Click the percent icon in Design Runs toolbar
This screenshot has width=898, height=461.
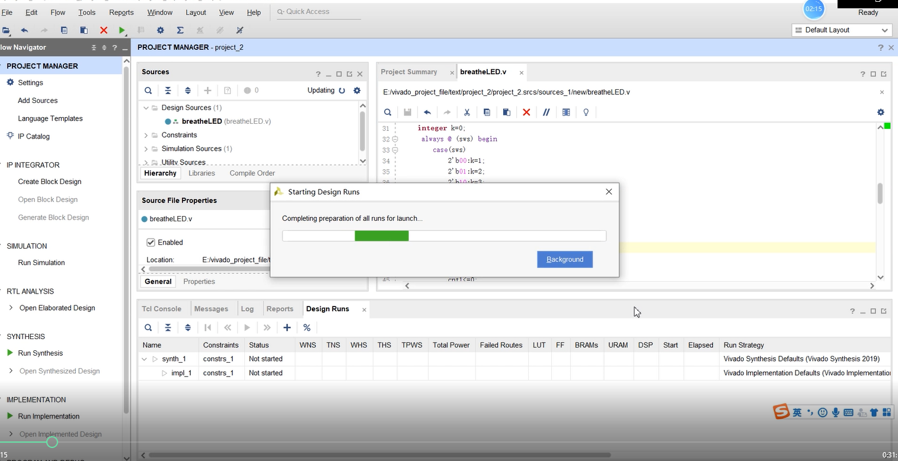(306, 327)
